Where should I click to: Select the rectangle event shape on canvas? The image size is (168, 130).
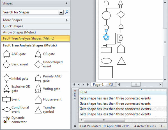pyautogui.click(x=106, y=50)
